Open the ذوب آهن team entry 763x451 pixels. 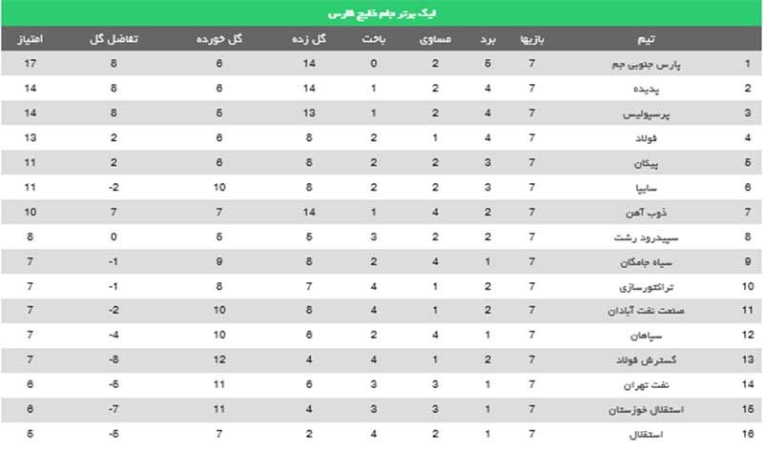click(x=646, y=213)
